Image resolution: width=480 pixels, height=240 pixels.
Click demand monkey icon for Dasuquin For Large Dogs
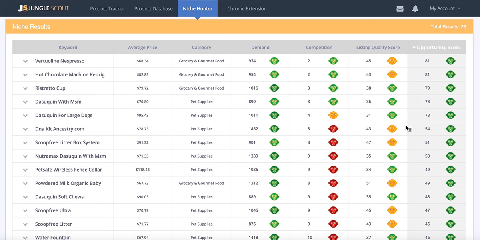[x=274, y=115]
